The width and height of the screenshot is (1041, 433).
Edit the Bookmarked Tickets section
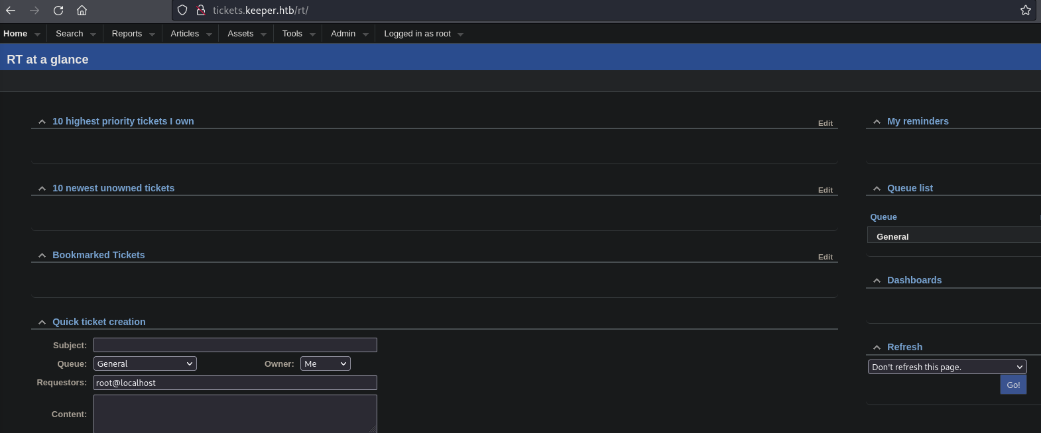pos(825,257)
